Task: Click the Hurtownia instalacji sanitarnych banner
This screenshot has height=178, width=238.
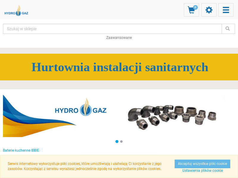Action: tap(120, 67)
